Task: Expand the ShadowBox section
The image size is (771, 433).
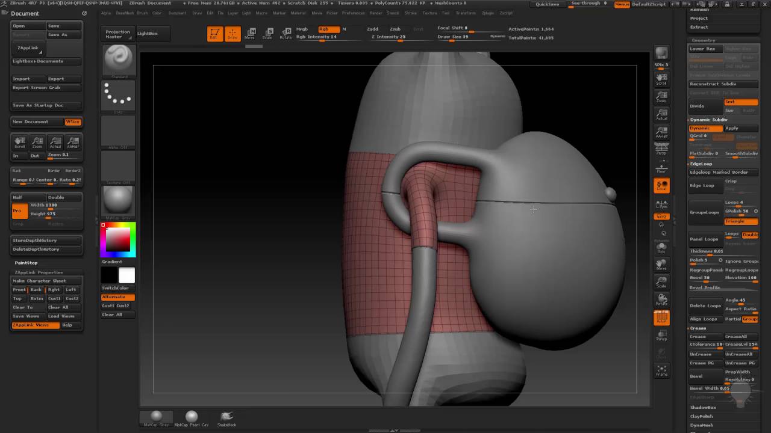Action: (x=703, y=408)
